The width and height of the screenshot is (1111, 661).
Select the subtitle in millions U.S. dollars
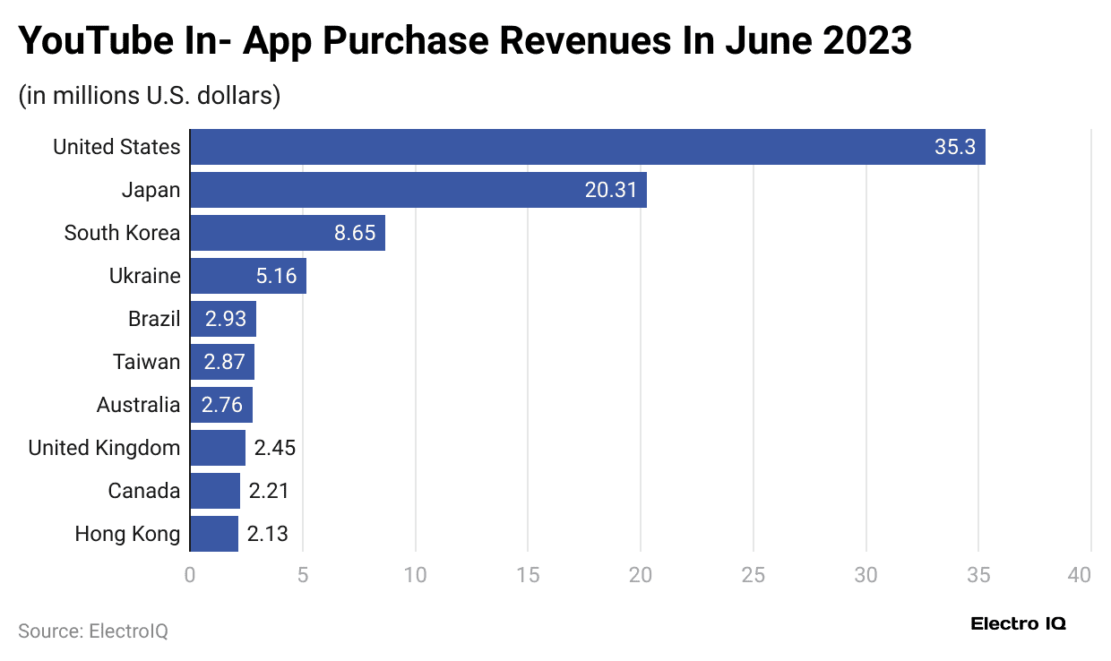point(149,95)
